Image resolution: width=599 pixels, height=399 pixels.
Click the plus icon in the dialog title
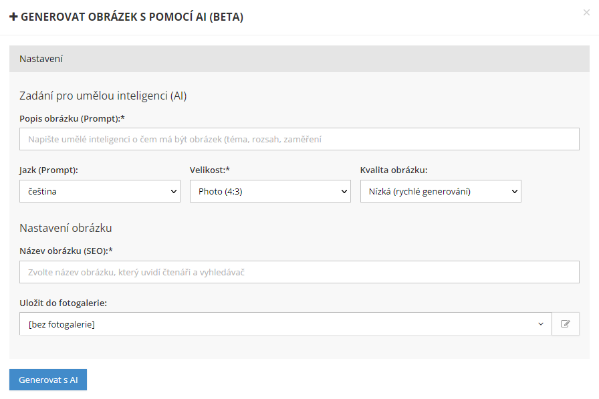coord(13,17)
